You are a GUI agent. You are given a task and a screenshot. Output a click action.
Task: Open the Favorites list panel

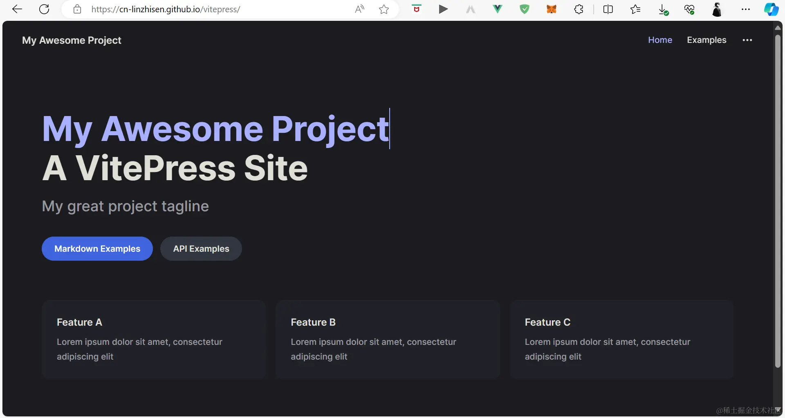(x=635, y=9)
